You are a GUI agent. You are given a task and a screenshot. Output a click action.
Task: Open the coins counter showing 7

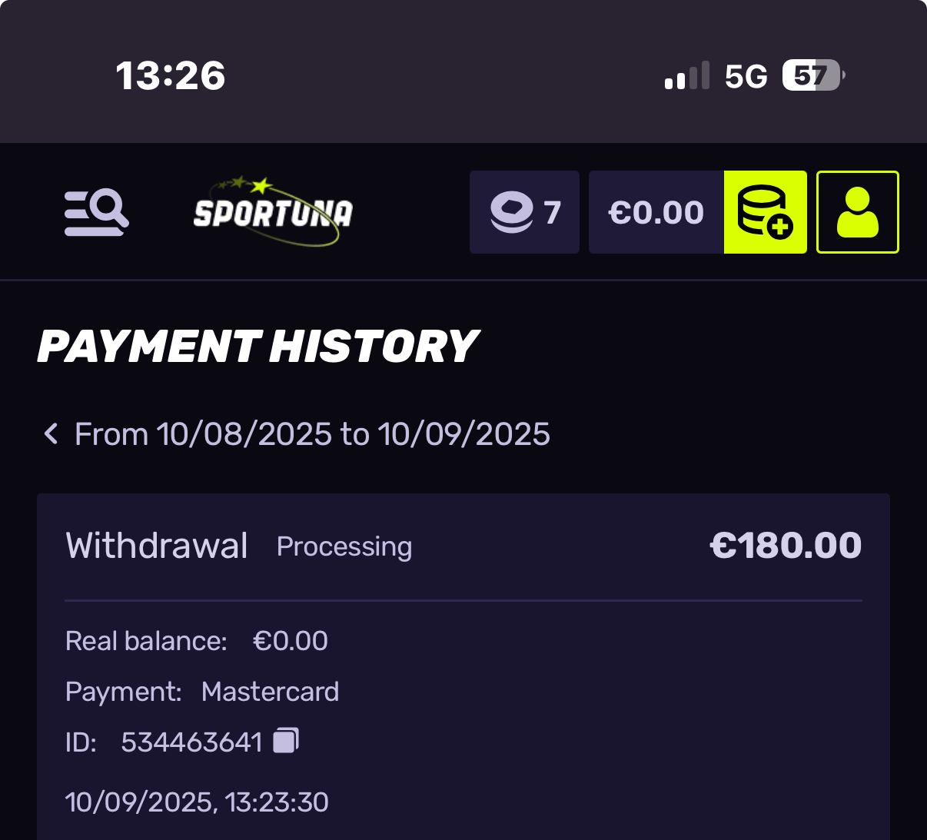click(524, 212)
